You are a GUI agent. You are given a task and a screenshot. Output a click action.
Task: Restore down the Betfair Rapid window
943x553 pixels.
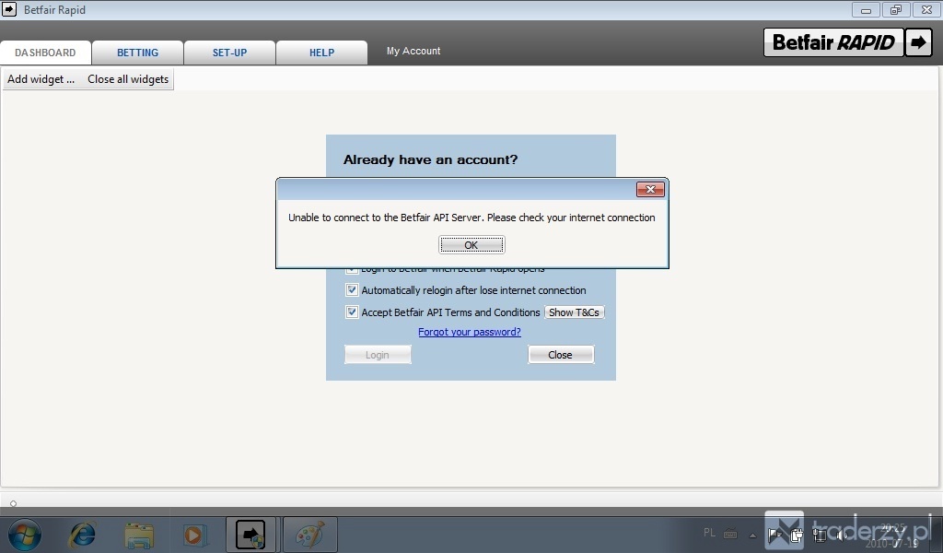point(896,10)
